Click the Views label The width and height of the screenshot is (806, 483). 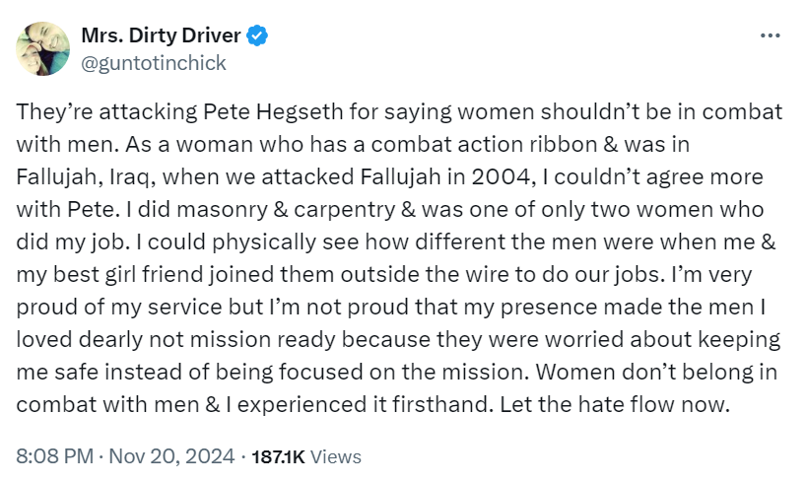[x=335, y=456]
